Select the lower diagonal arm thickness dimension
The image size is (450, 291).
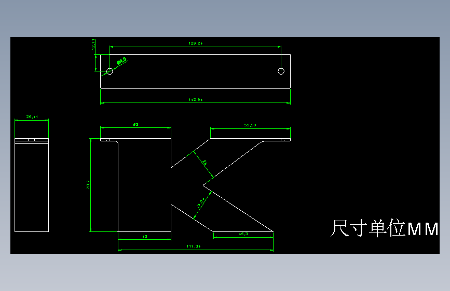pyautogui.click(x=200, y=202)
